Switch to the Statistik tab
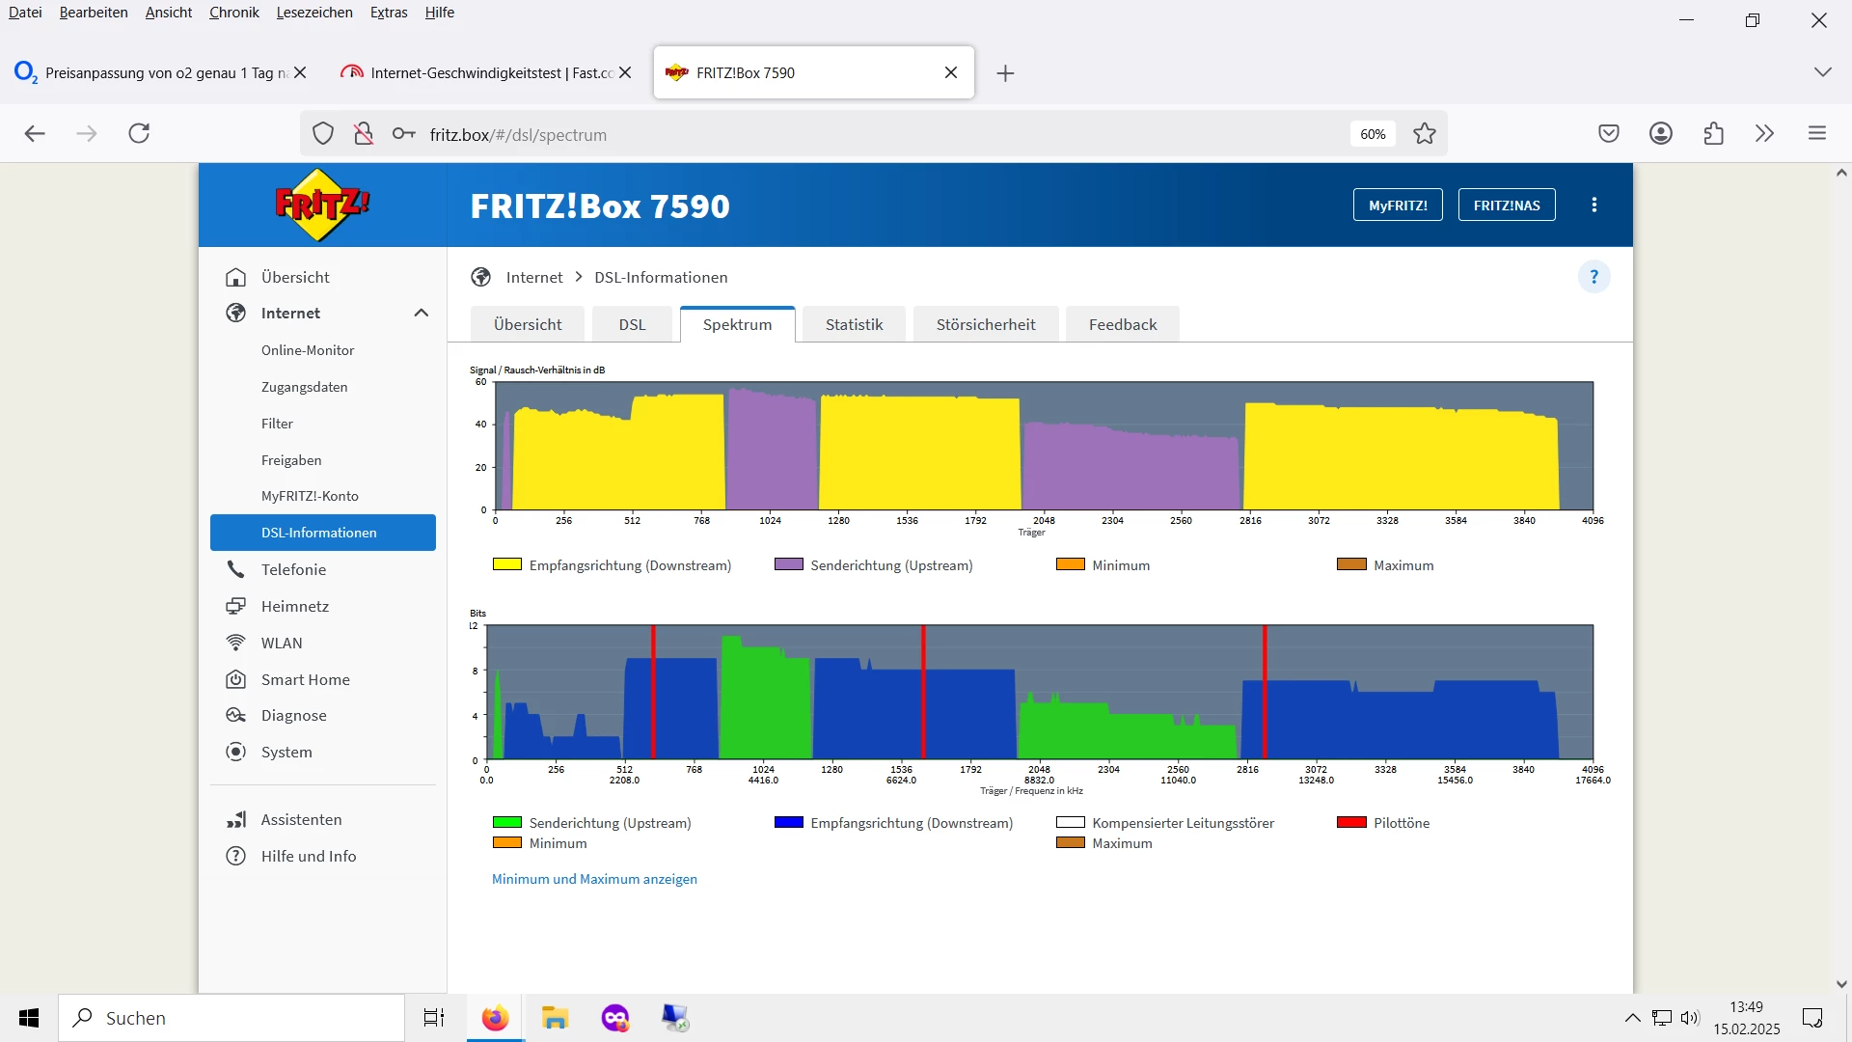This screenshot has width=1852, height=1042. click(x=854, y=324)
